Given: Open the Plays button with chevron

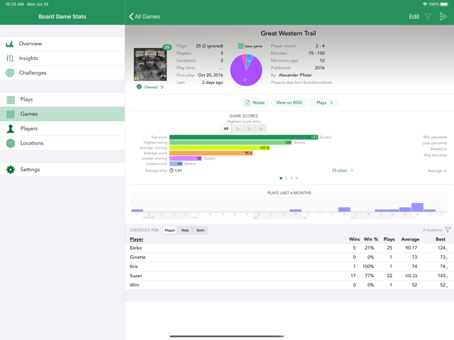Looking at the screenshot, I should tap(324, 103).
